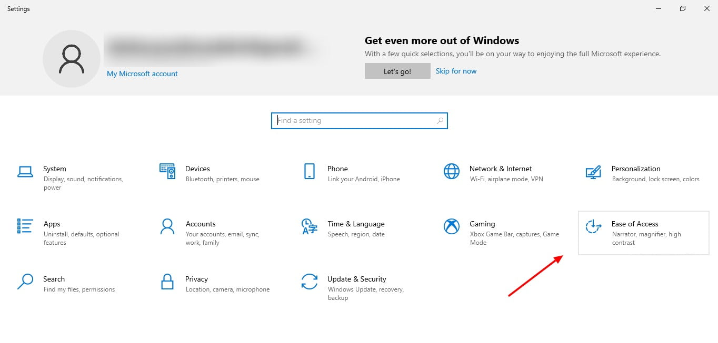This screenshot has height=343, width=718.
Task: Click 'Link your Android, iPhone' description
Action: (x=364, y=179)
